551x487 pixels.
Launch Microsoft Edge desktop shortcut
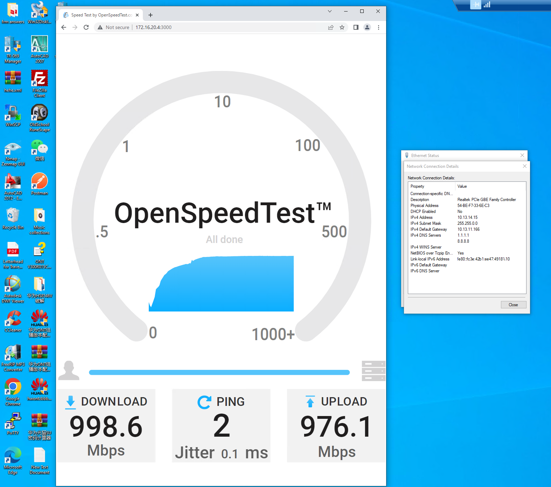13,461
